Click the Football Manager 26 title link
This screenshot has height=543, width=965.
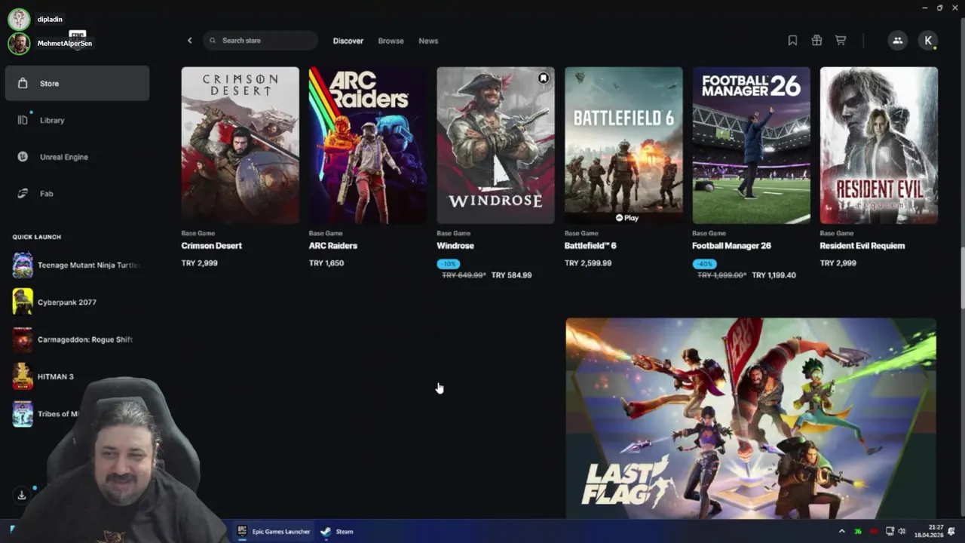(x=731, y=246)
